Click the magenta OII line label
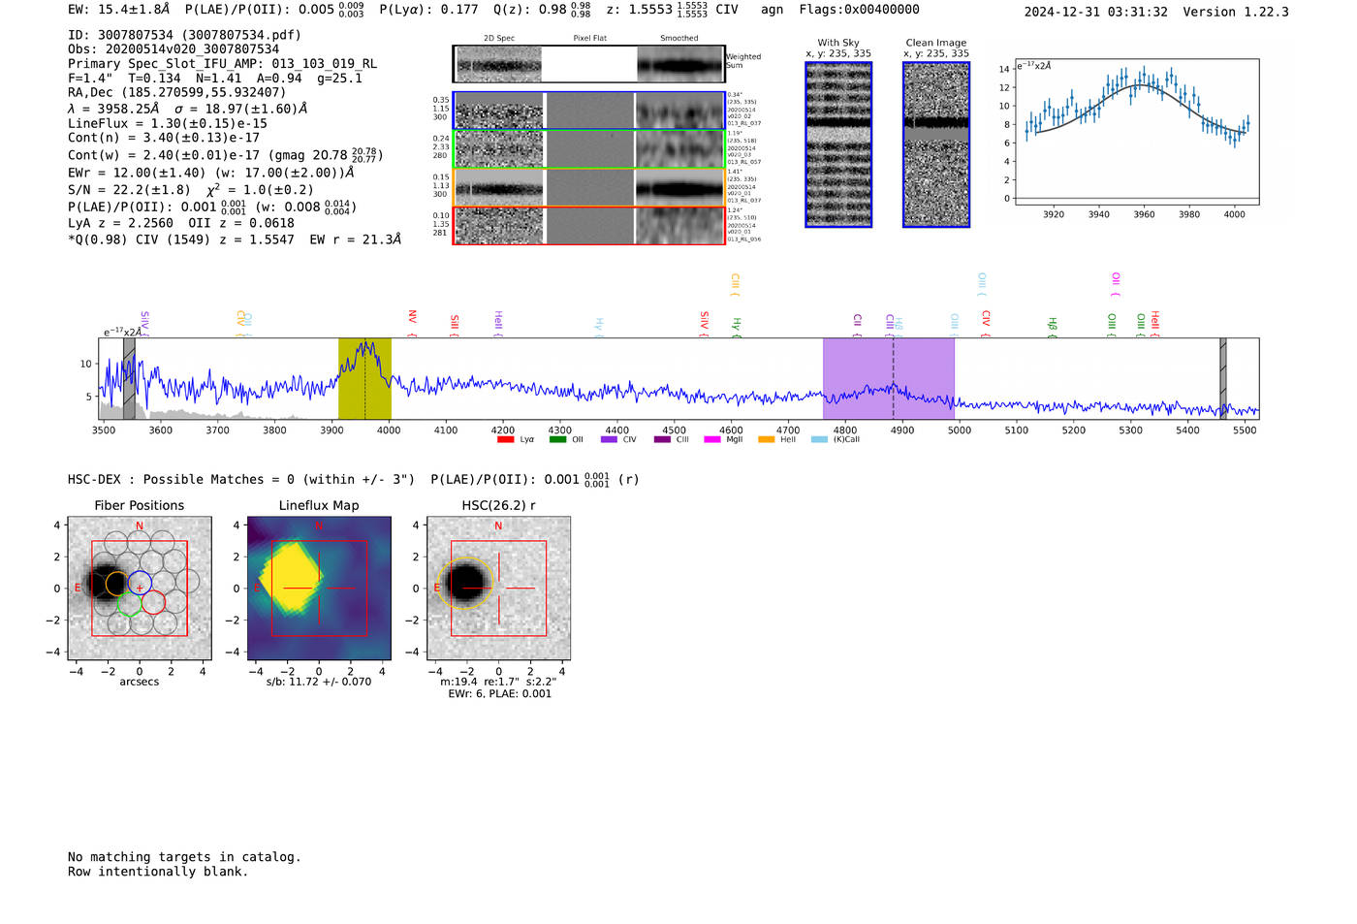The height and width of the screenshot is (924, 1357). click(x=1116, y=284)
